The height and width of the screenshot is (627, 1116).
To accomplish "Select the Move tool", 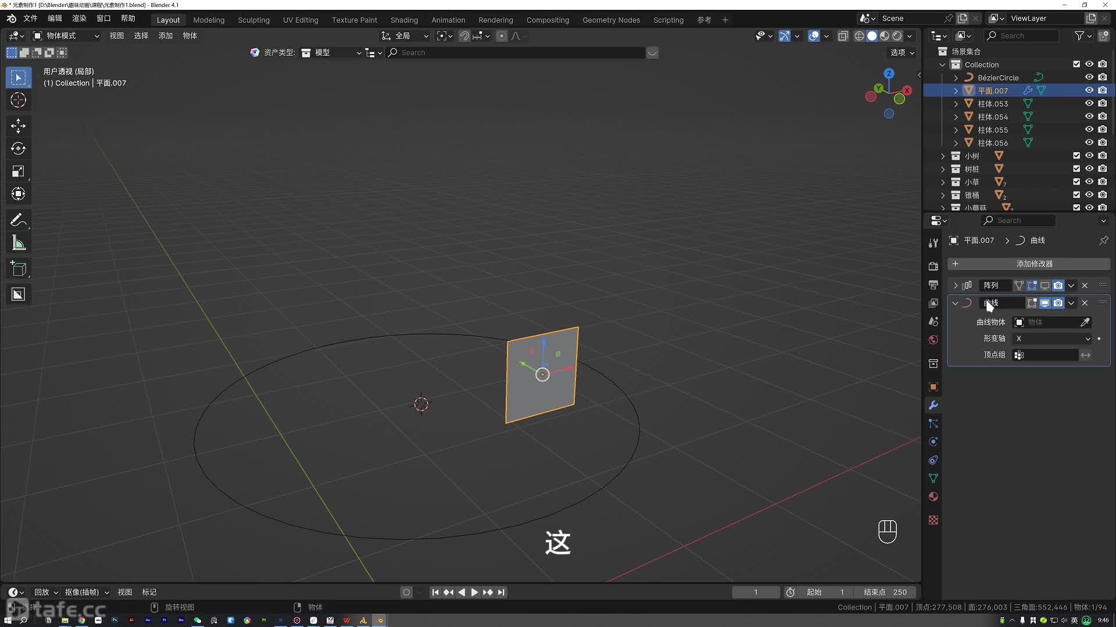I will 18,126.
